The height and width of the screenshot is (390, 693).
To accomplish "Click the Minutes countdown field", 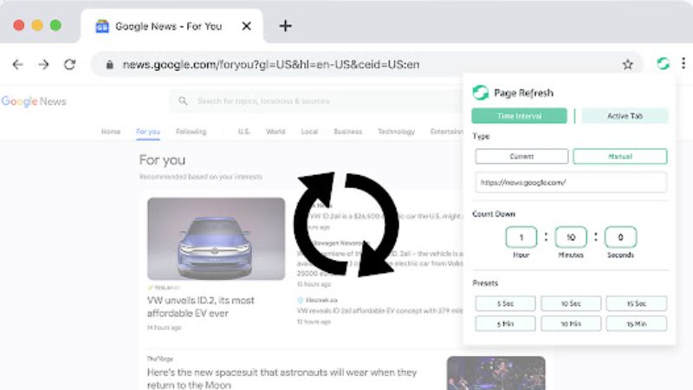I will coord(571,237).
